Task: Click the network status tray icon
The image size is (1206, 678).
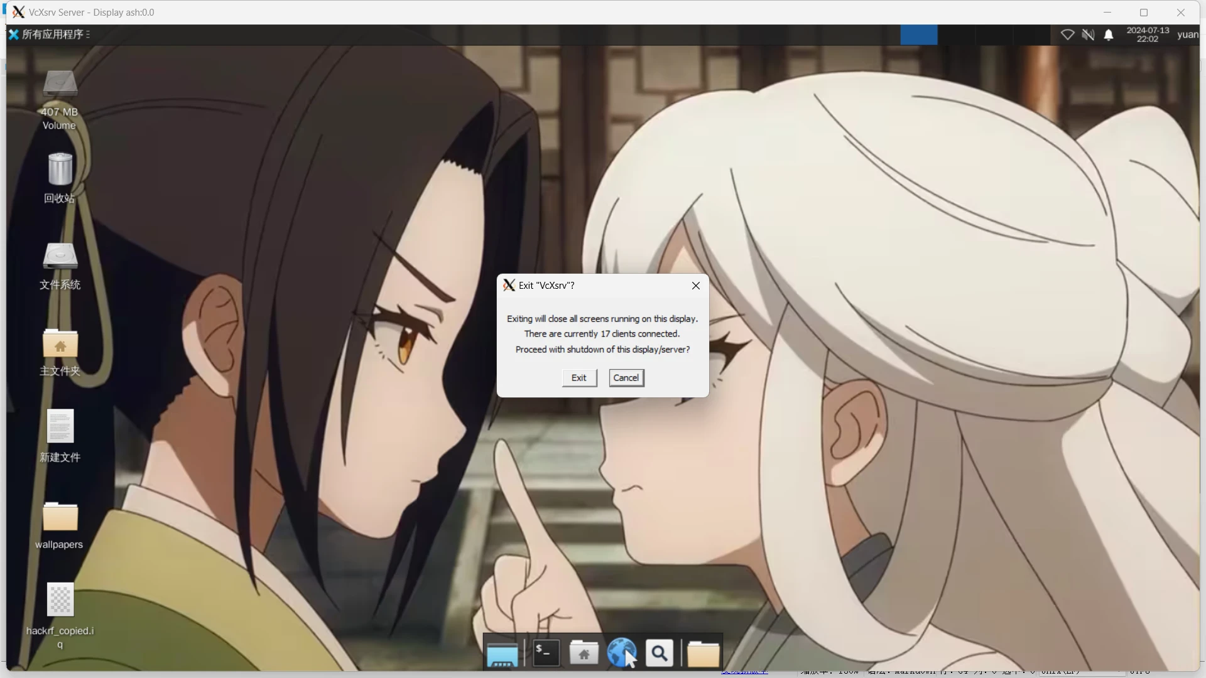Action: (x=1067, y=35)
